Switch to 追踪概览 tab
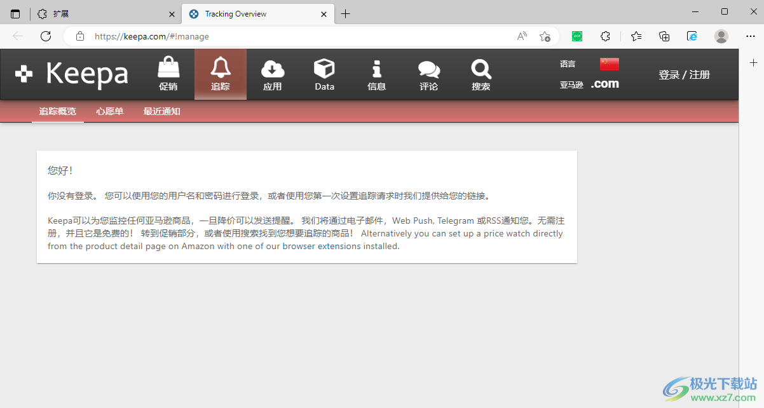The image size is (764, 408). pos(58,112)
